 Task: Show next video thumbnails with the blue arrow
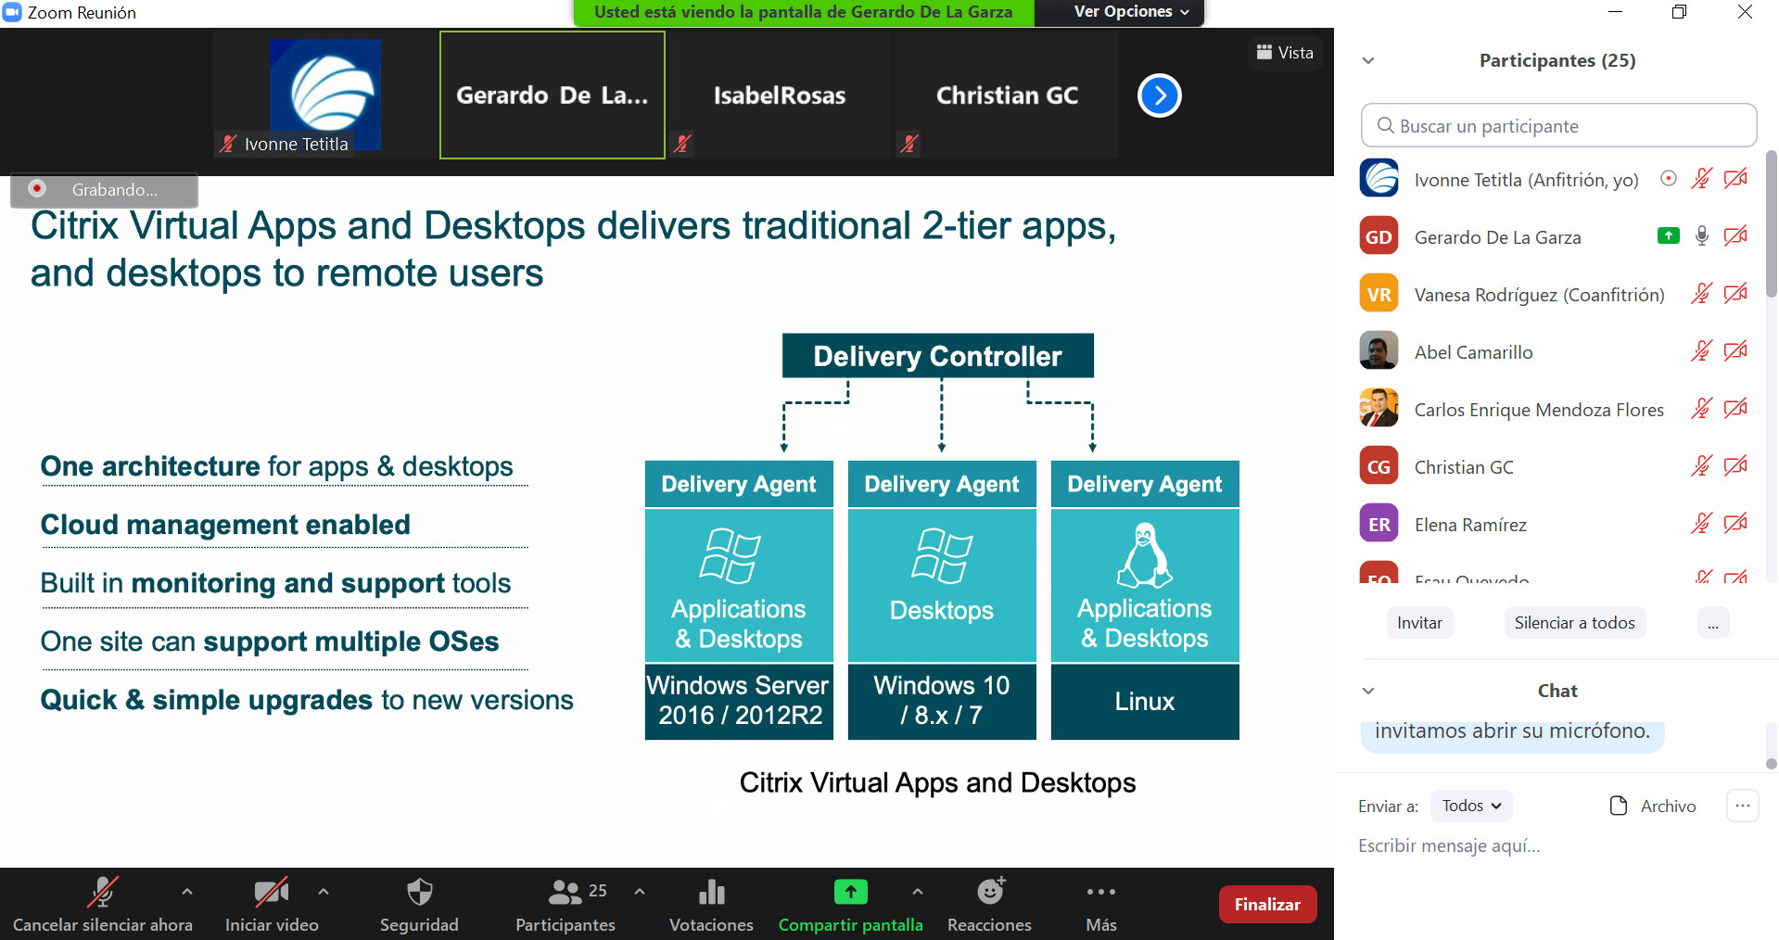(1159, 95)
